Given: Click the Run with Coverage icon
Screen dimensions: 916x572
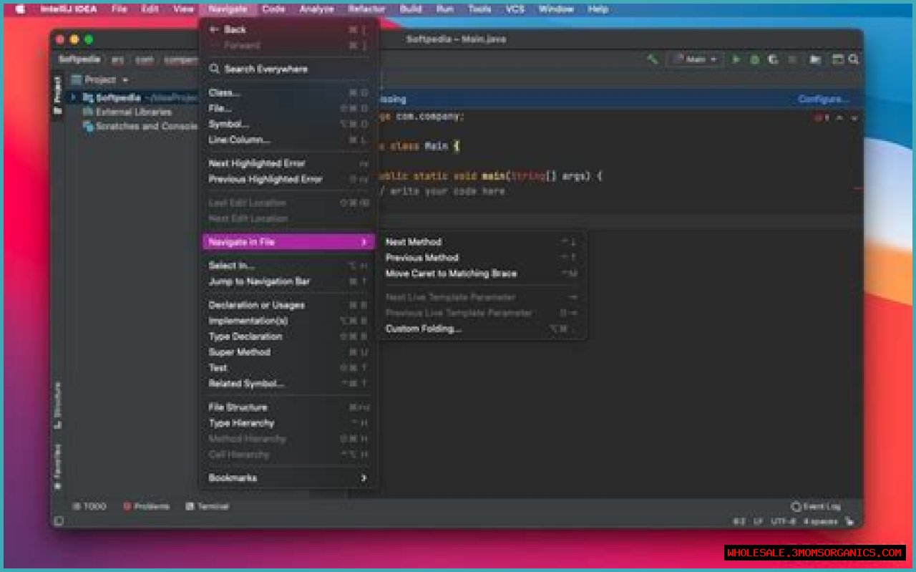Looking at the screenshot, I should pyautogui.click(x=773, y=59).
